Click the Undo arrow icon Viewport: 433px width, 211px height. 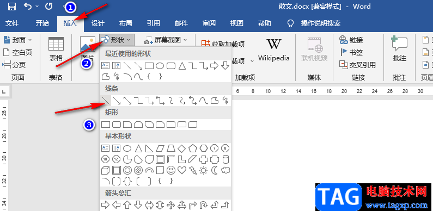28,6
